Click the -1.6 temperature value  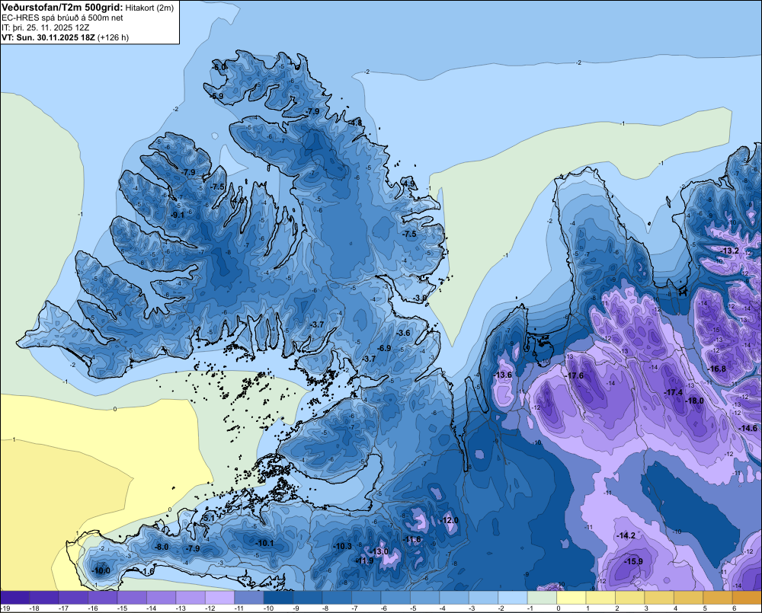[147, 572]
